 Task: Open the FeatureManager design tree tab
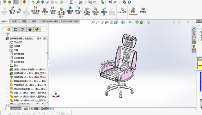(x=9, y=30)
